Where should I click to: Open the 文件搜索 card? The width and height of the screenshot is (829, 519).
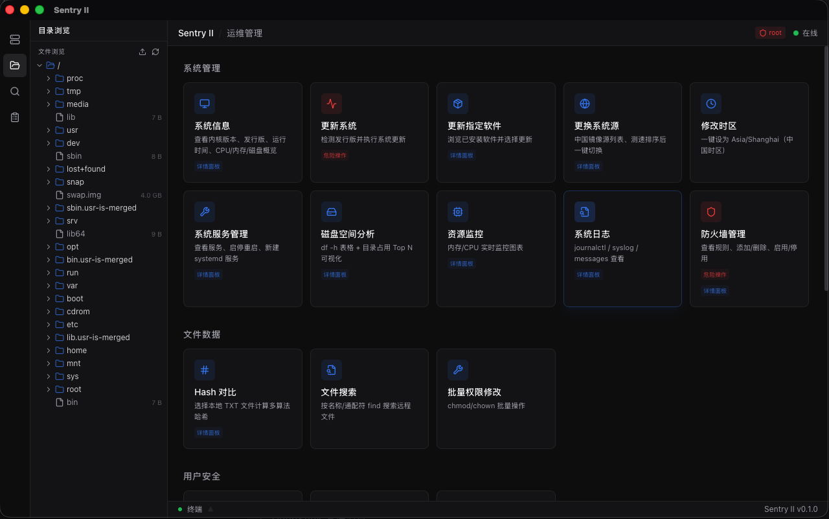click(x=369, y=398)
